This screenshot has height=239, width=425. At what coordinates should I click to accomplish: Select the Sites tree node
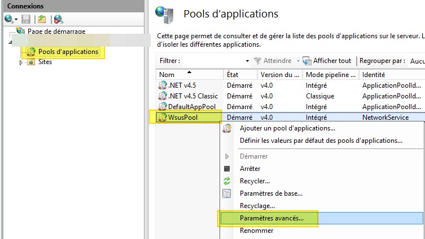[45, 62]
